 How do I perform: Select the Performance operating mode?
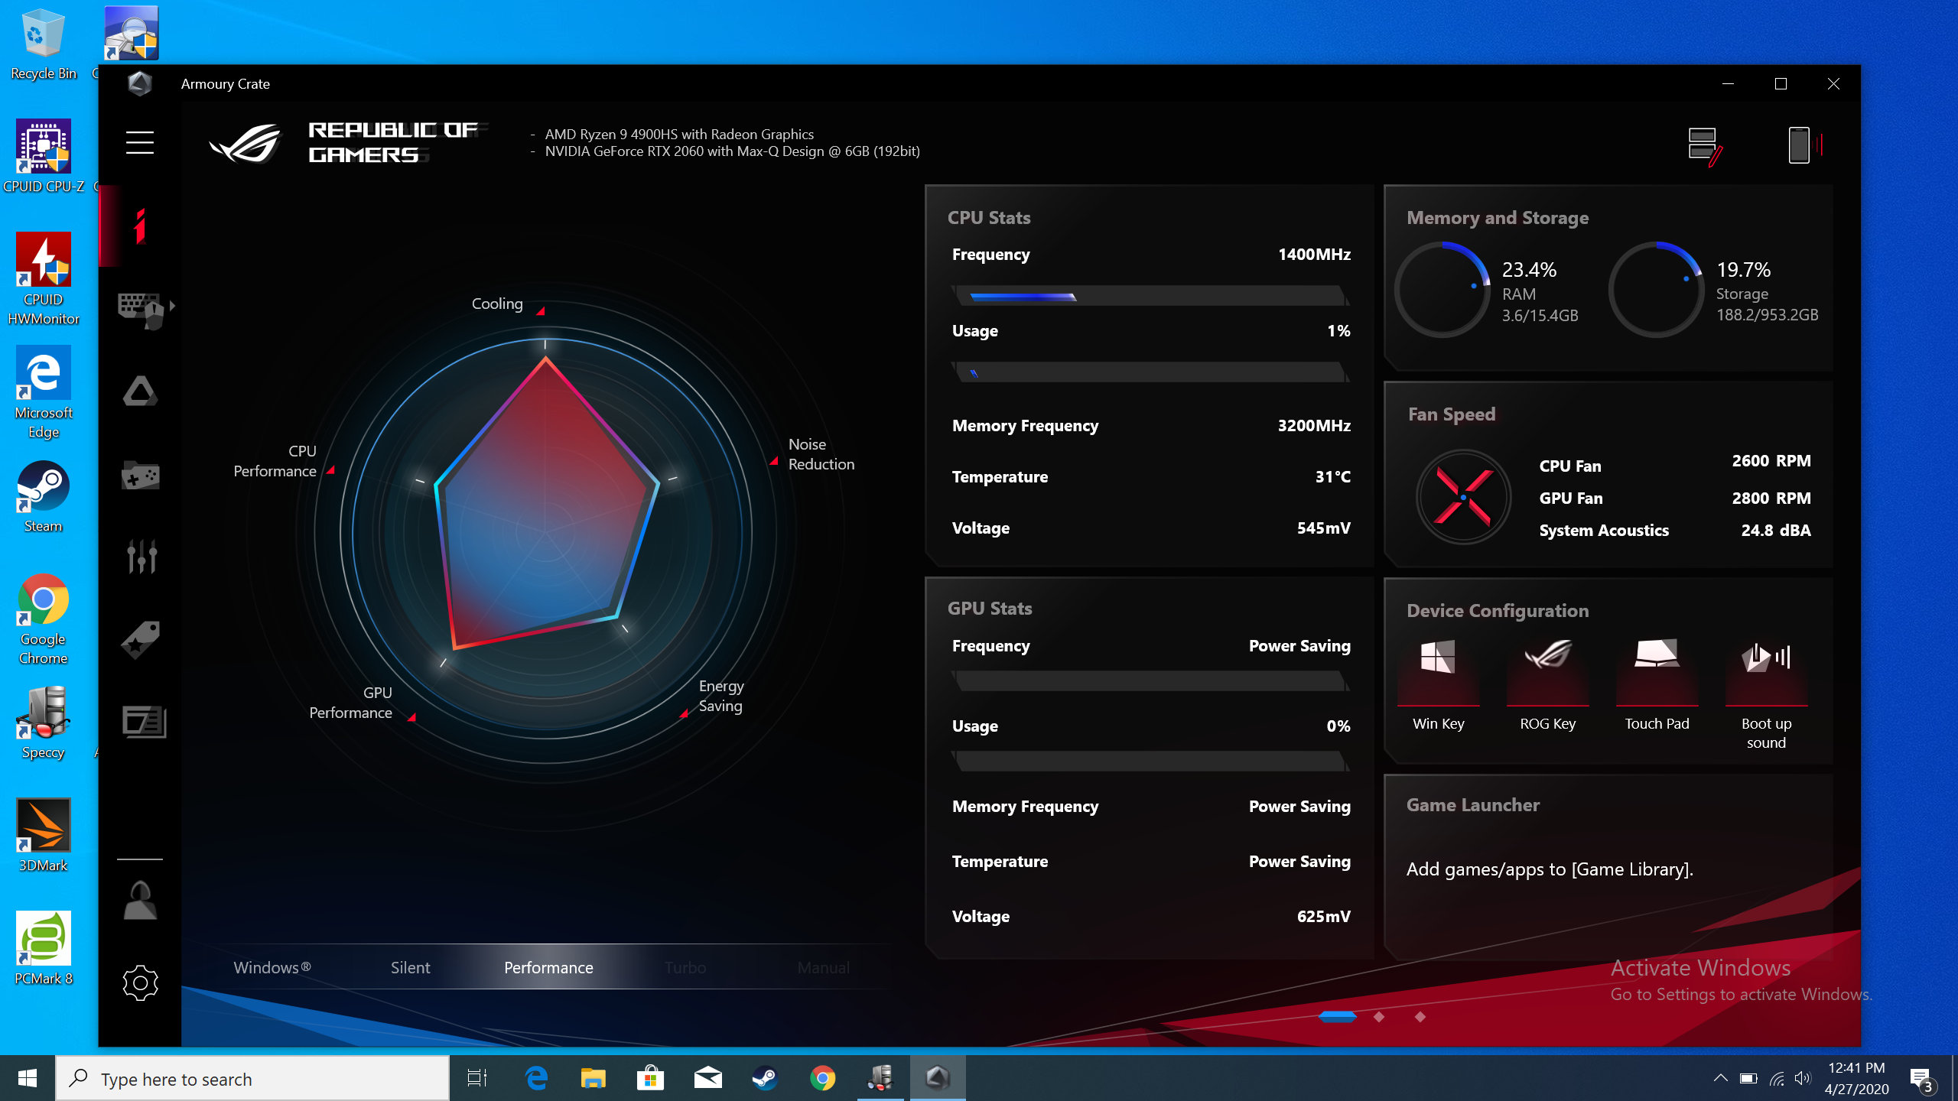pyautogui.click(x=548, y=967)
